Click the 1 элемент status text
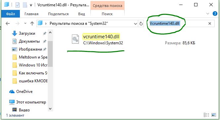This screenshot has width=220, height=120. 15,115
